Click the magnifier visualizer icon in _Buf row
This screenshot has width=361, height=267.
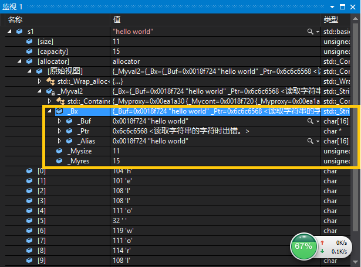pos(310,121)
